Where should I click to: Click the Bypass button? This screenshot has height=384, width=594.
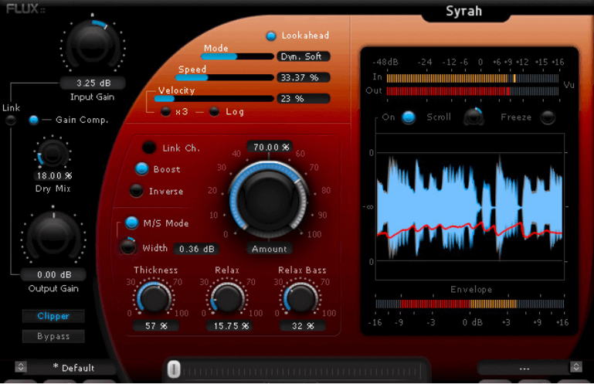[x=53, y=336]
